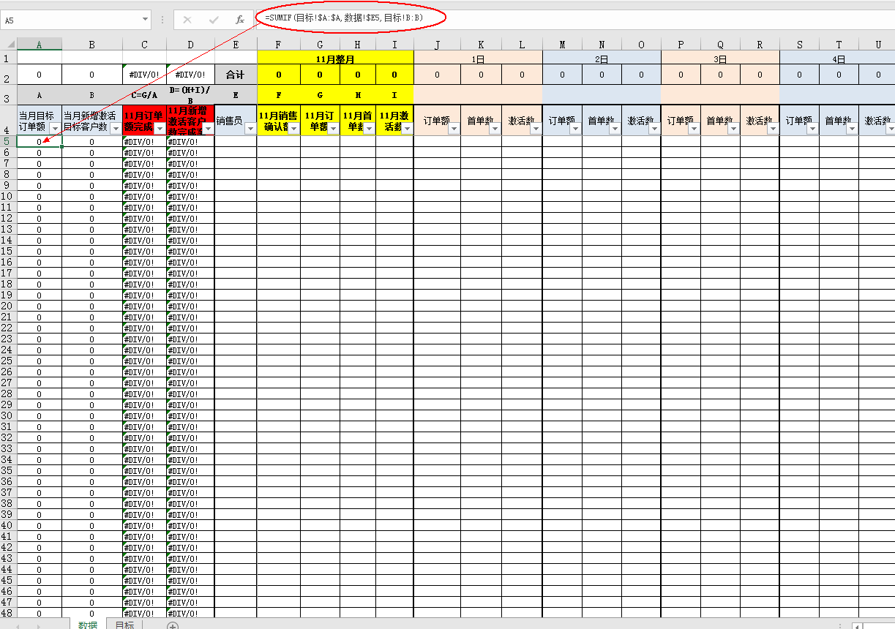Open filter dropdown for 销售员
895x629 pixels.
[250, 128]
